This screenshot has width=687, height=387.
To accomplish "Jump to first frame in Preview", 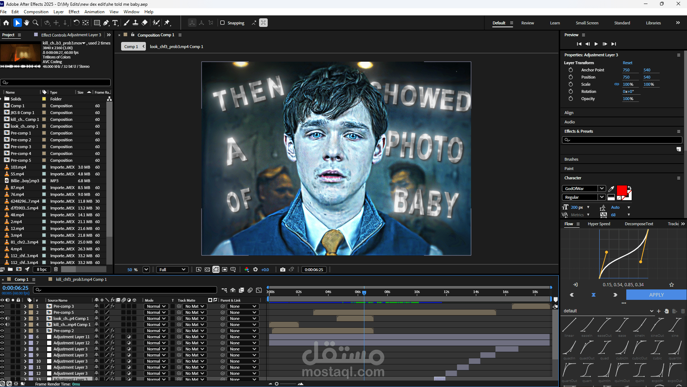I will point(579,44).
